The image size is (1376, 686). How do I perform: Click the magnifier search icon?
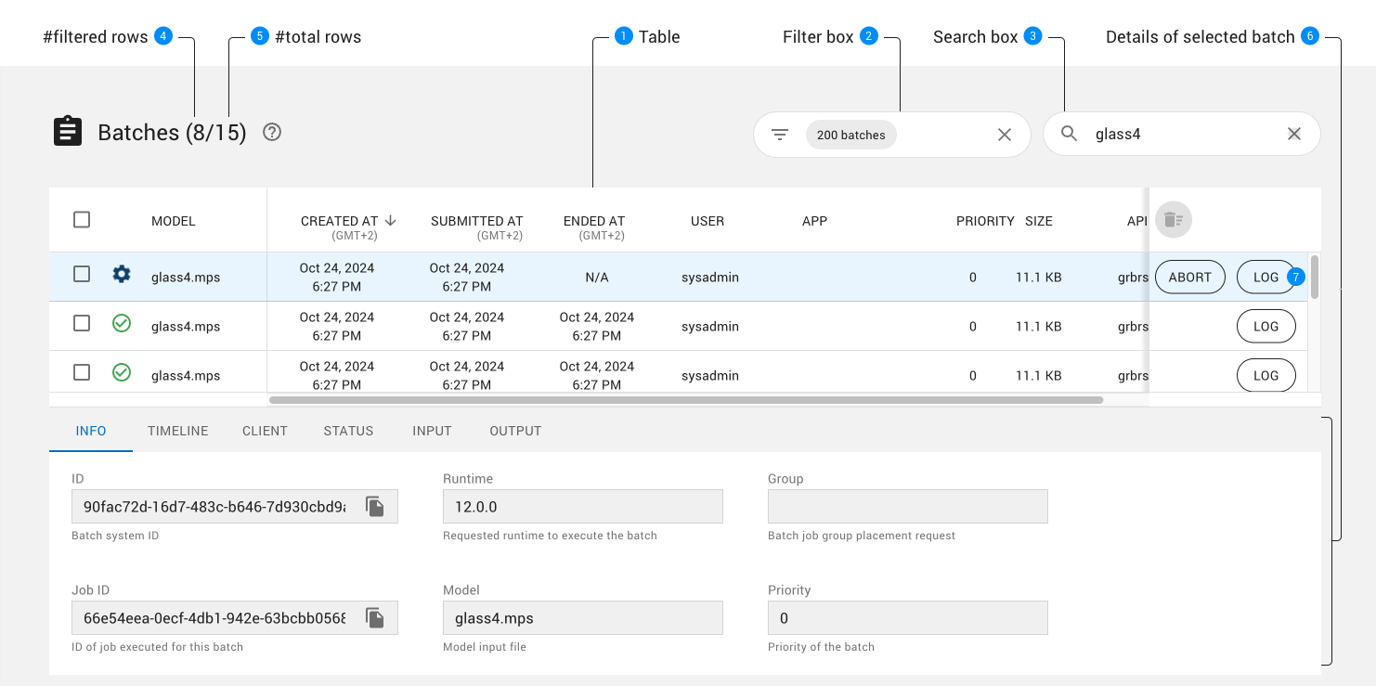[x=1069, y=135]
